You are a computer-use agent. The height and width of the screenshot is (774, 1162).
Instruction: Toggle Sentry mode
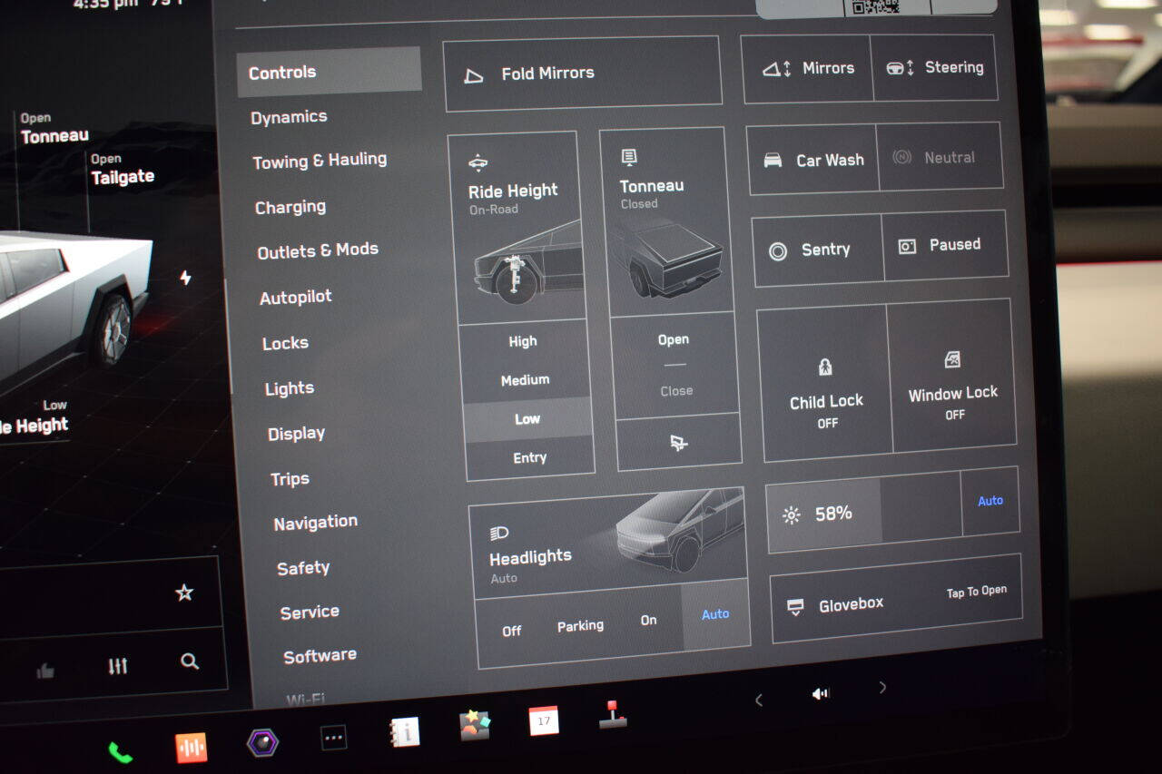pyautogui.click(x=817, y=250)
